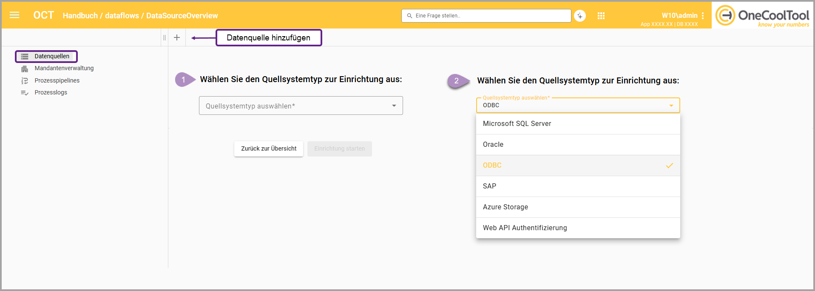The image size is (815, 291).
Task: Choose the highlighted ODBC option in the list
Action: pos(578,165)
